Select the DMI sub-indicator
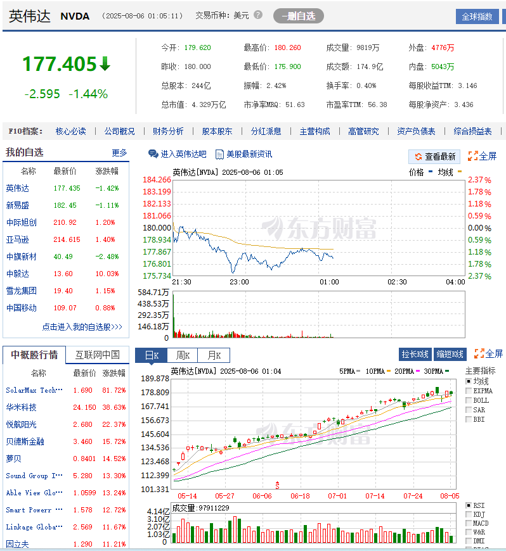Screen dimensions: 506x551 pos(469,541)
